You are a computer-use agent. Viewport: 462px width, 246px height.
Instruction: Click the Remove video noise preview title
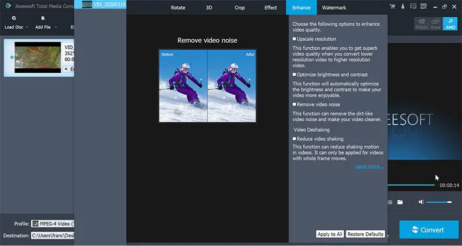[x=207, y=40]
